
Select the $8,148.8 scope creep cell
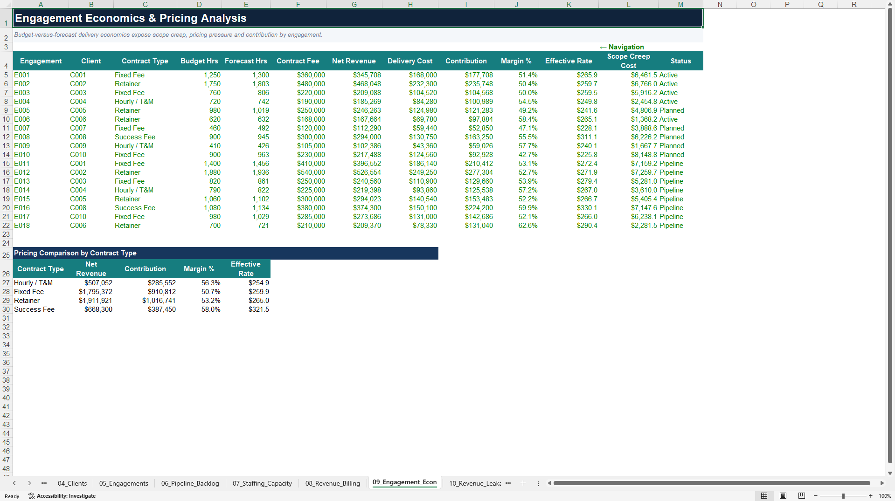tap(628, 155)
